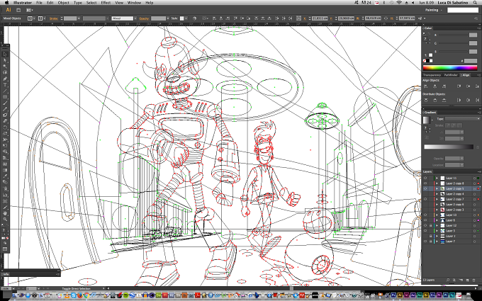Screen dimensions: 482x301
Task: Open the Painting workspace switcher
Action: [x=433, y=10]
